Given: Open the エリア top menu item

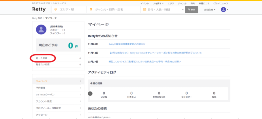Looking at the screenshot, I should (x=171, y=4).
